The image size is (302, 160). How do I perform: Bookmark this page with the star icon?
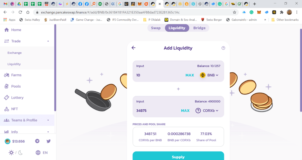click(234, 12)
